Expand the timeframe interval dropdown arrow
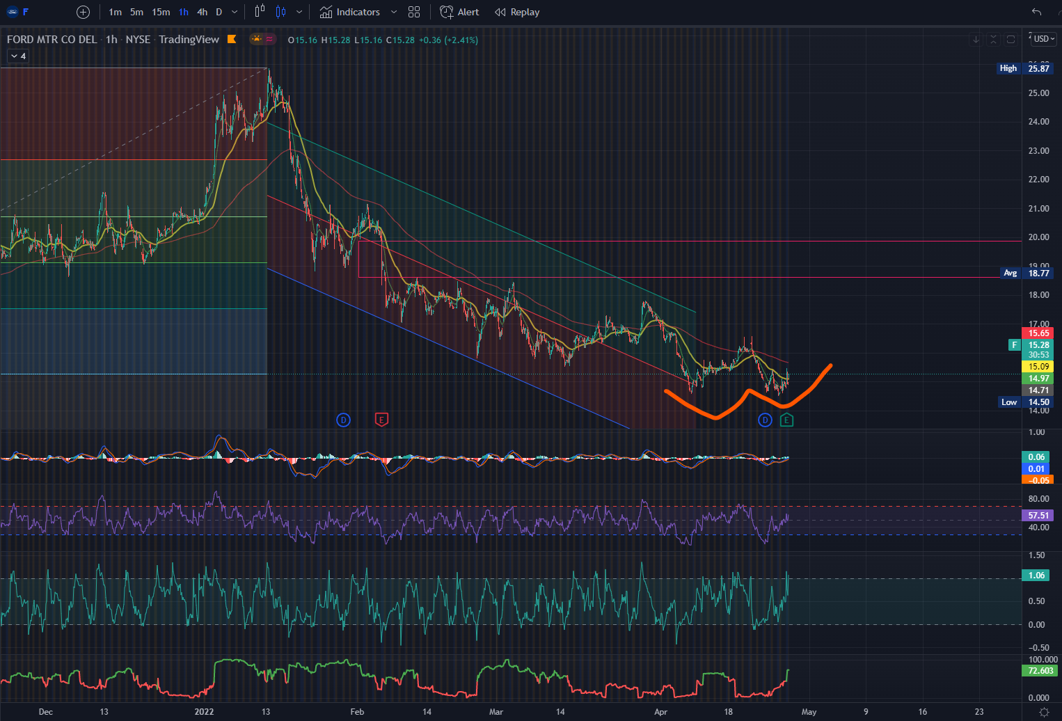The image size is (1062, 721). [x=235, y=12]
